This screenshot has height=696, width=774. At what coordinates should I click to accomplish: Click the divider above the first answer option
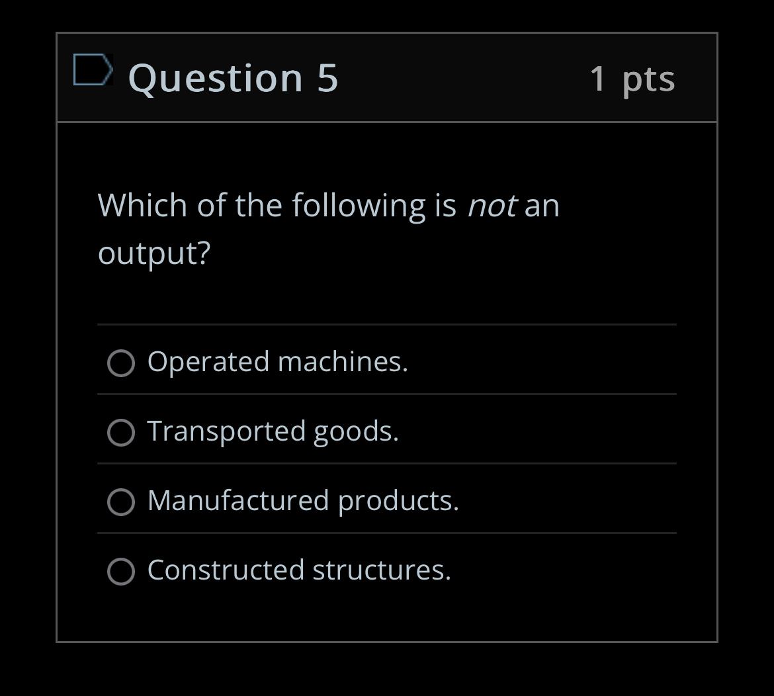(x=387, y=325)
